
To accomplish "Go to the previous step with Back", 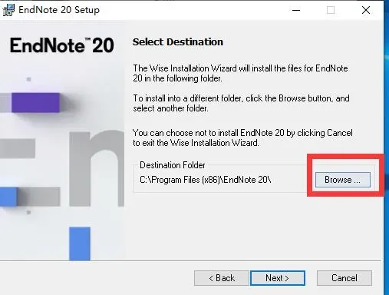I will click(222, 278).
